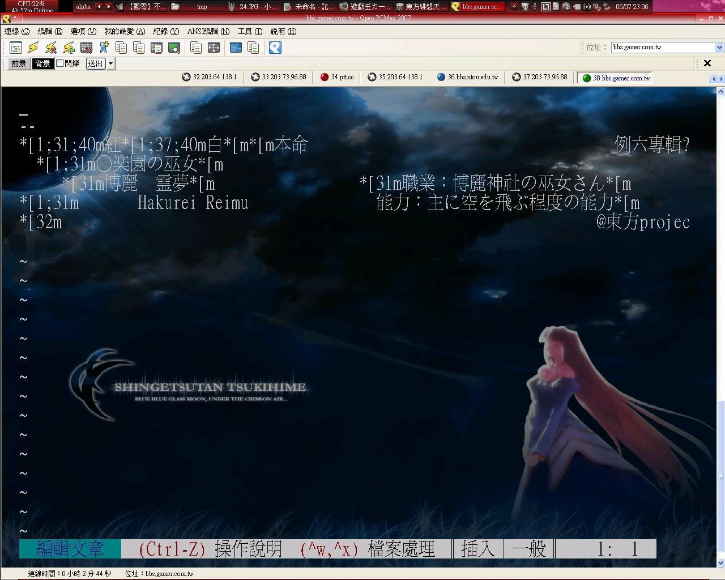The height and width of the screenshot is (580, 725).
Task: Open the 位址 address combo box dropdown
Action: (x=719, y=48)
